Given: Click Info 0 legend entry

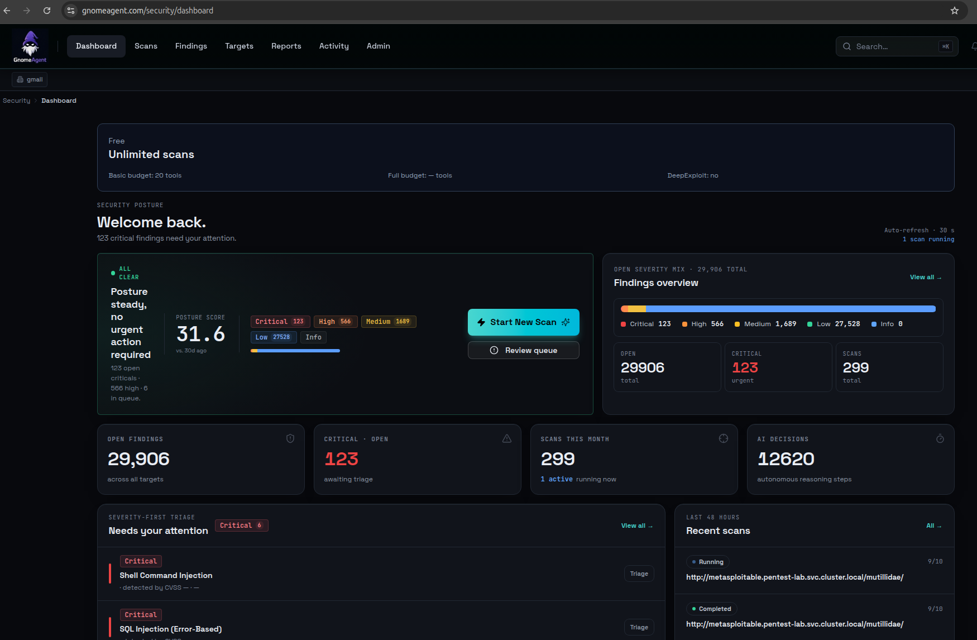Looking at the screenshot, I should [887, 324].
